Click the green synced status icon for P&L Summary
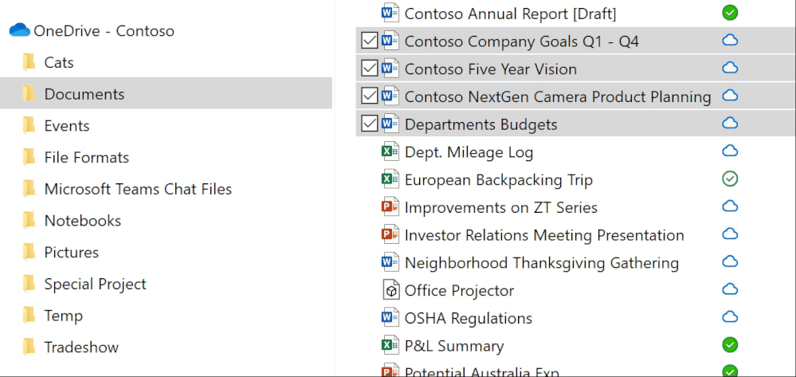The height and width of the screenshot is (377, 796). [729, 345]
